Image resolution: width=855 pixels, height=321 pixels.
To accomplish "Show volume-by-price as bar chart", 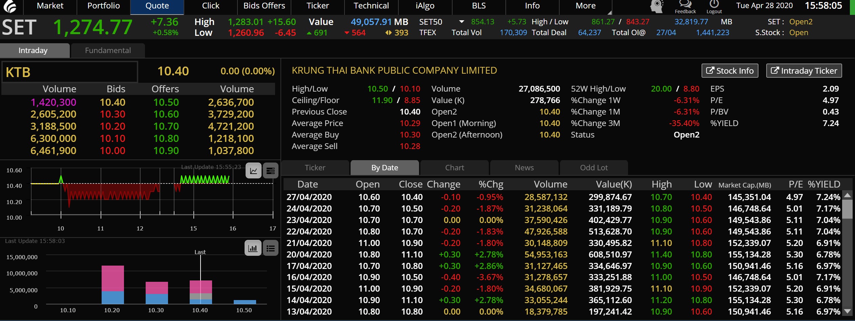I will click(x=253, y=248).
